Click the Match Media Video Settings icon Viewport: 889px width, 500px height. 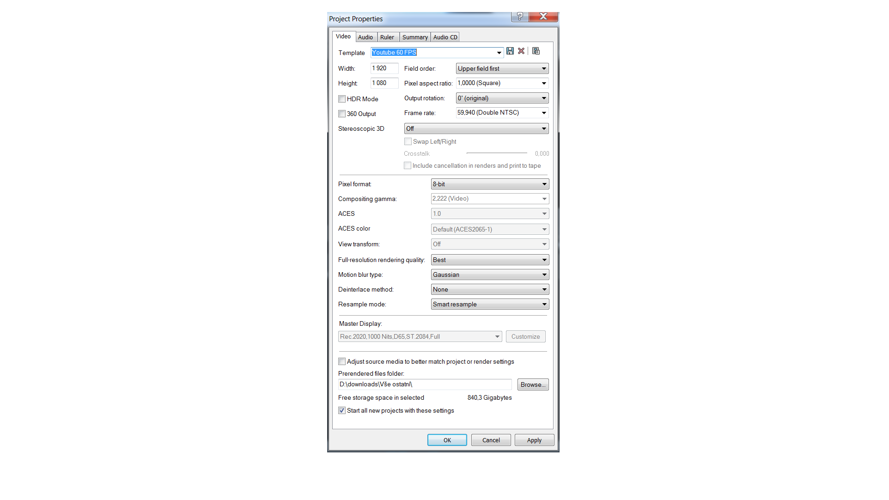pyautogui.click(x=536, y=51)
